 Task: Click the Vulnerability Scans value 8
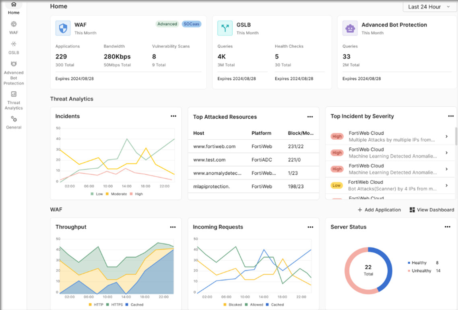(x=154, y=57)
